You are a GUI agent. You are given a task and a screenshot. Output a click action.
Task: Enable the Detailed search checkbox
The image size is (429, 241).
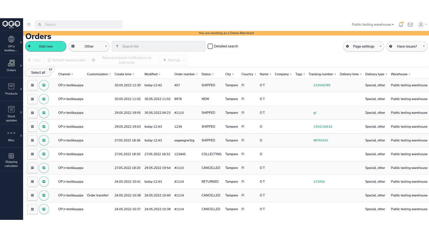click(210, 46)
